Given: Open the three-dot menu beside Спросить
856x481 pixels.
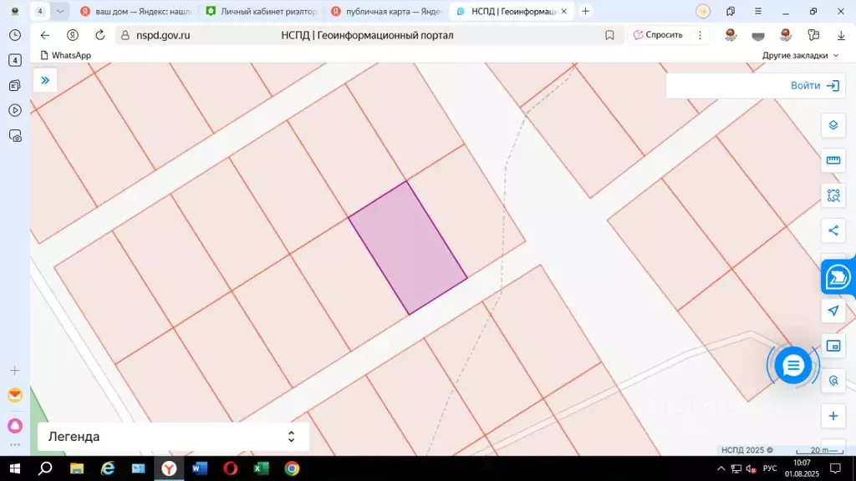Looking at the screenshot, I should coord(700,35).
